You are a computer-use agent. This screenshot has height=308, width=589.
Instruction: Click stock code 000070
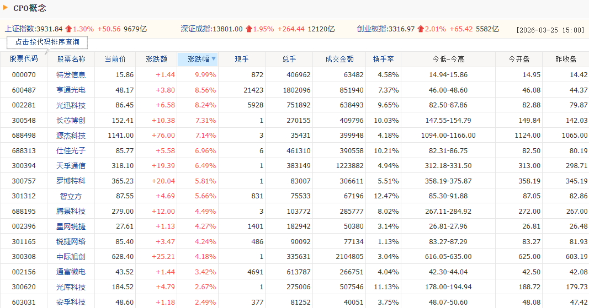tap(24, 74)
